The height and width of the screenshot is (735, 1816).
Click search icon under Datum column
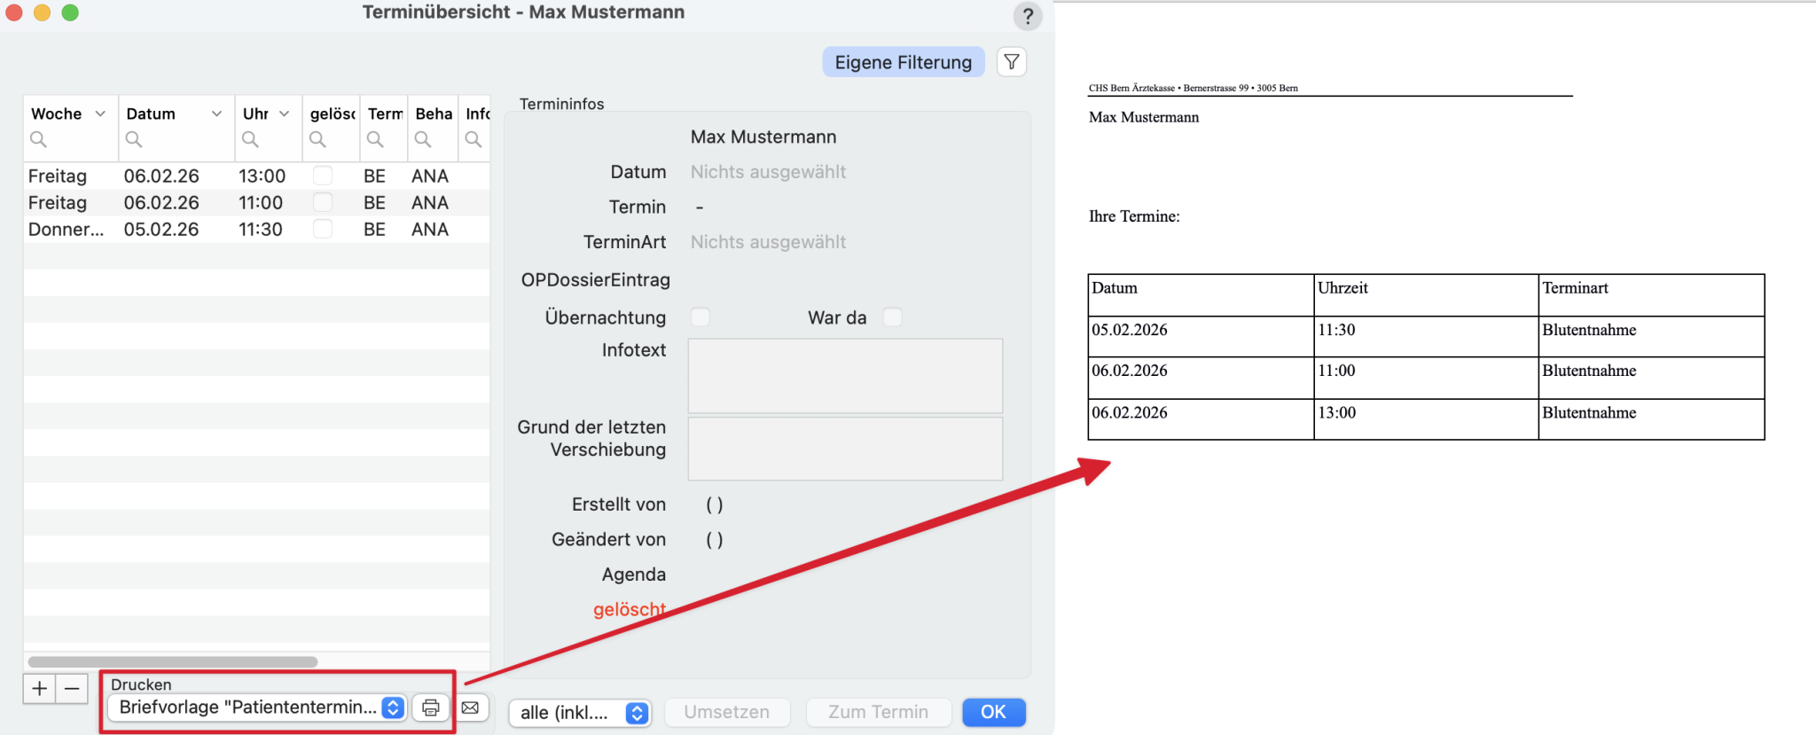(134, 139)
